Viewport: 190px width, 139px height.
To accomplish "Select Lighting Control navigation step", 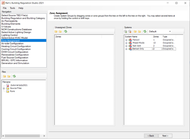I will (24, 35).
